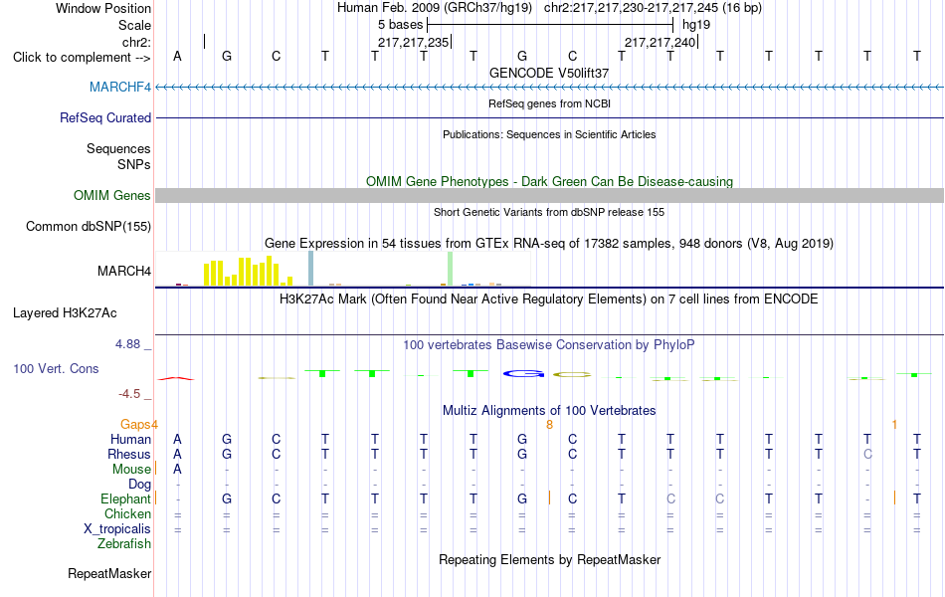Viewport: 945px width, 597px height.
Task: Click the '5 bases' scale label
Action: pyautogui.click(x=400, y=25)
